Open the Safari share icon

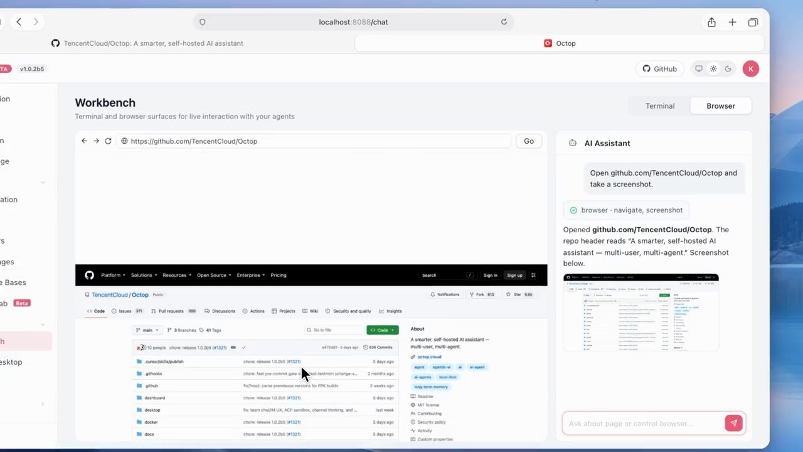click(711, 22)
